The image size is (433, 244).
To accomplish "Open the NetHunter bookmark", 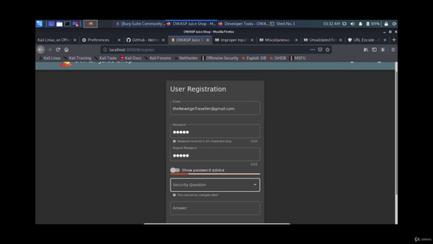I will (186, 58).
